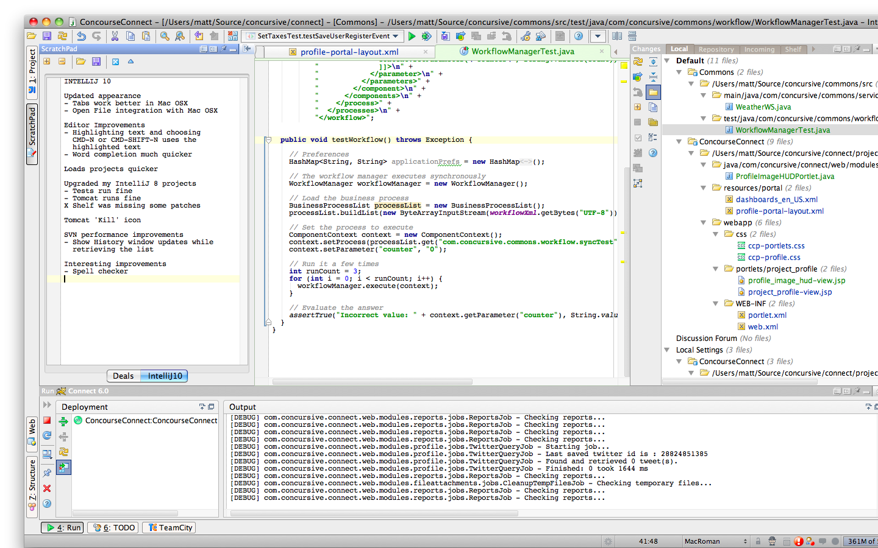Click the Back navigation icon in toolbar
This screenshot has width=878, height=548.
199,37
